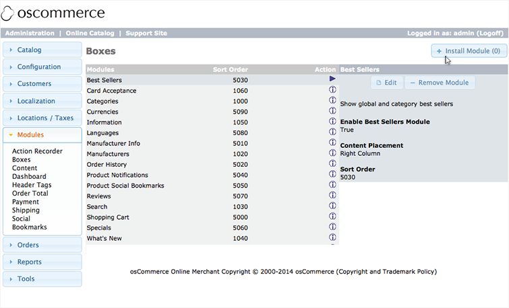Image resolution: width=509 pixels, height=308 pixels.
Task: Select the Product Social Bookmarks module name
Action: [125, 186]
